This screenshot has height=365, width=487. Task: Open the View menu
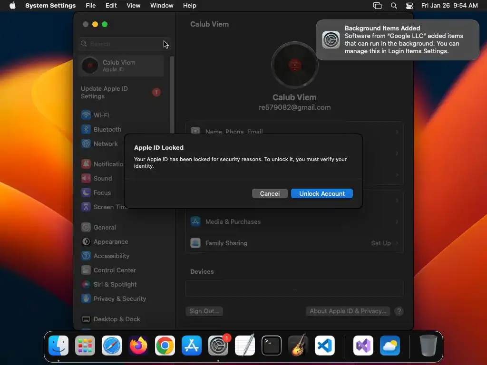pos(133,6)
